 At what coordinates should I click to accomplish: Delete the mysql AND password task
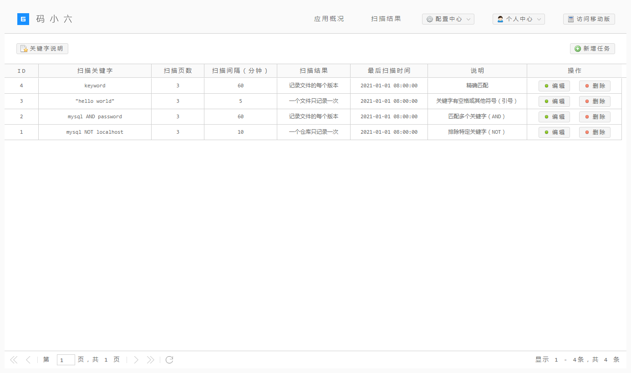click(x=595, y=117)
